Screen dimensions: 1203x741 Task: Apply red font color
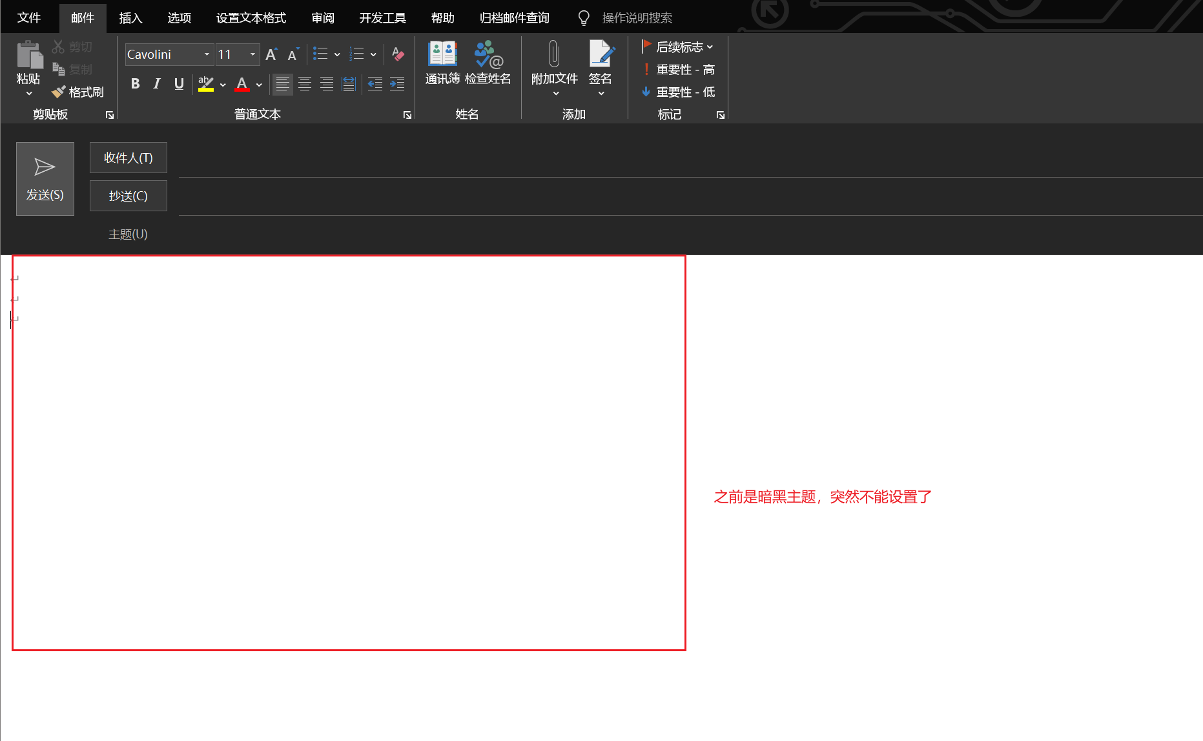pyautogui.click(x=242, y=84)
